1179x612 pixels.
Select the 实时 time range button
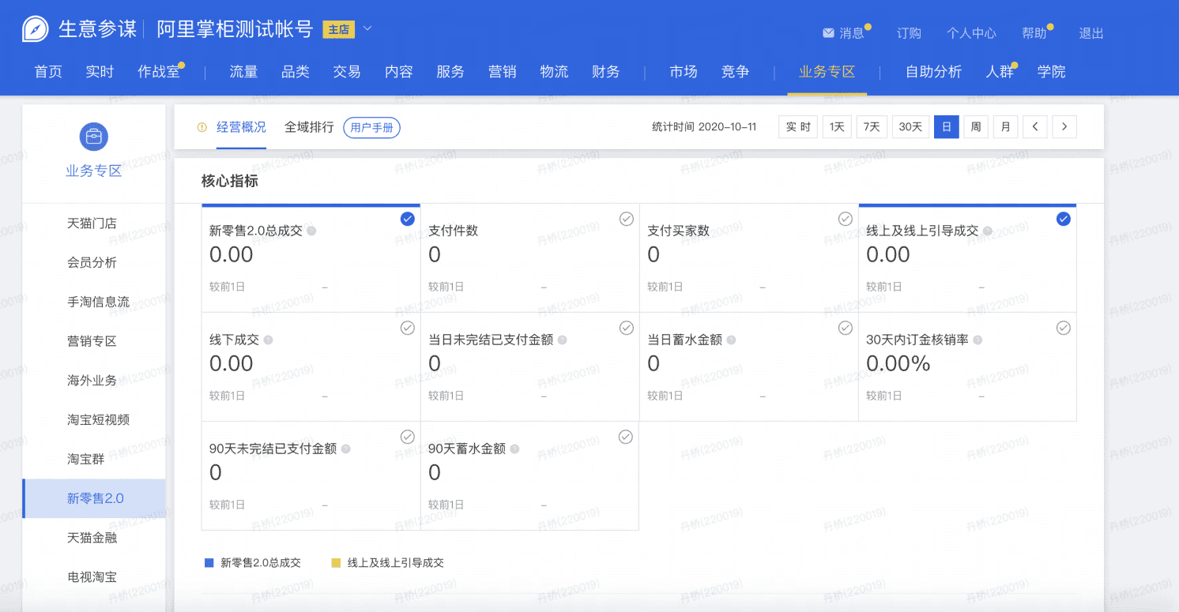(798, 126)
